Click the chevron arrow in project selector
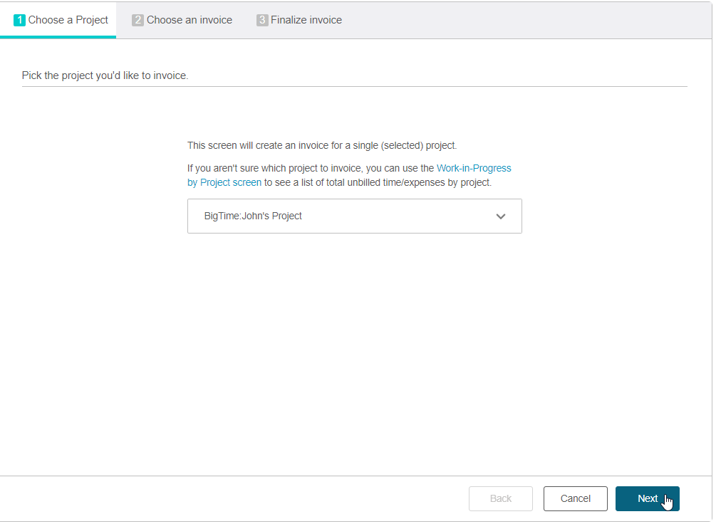Screen dimensions: 716x524 click(501, 217)
